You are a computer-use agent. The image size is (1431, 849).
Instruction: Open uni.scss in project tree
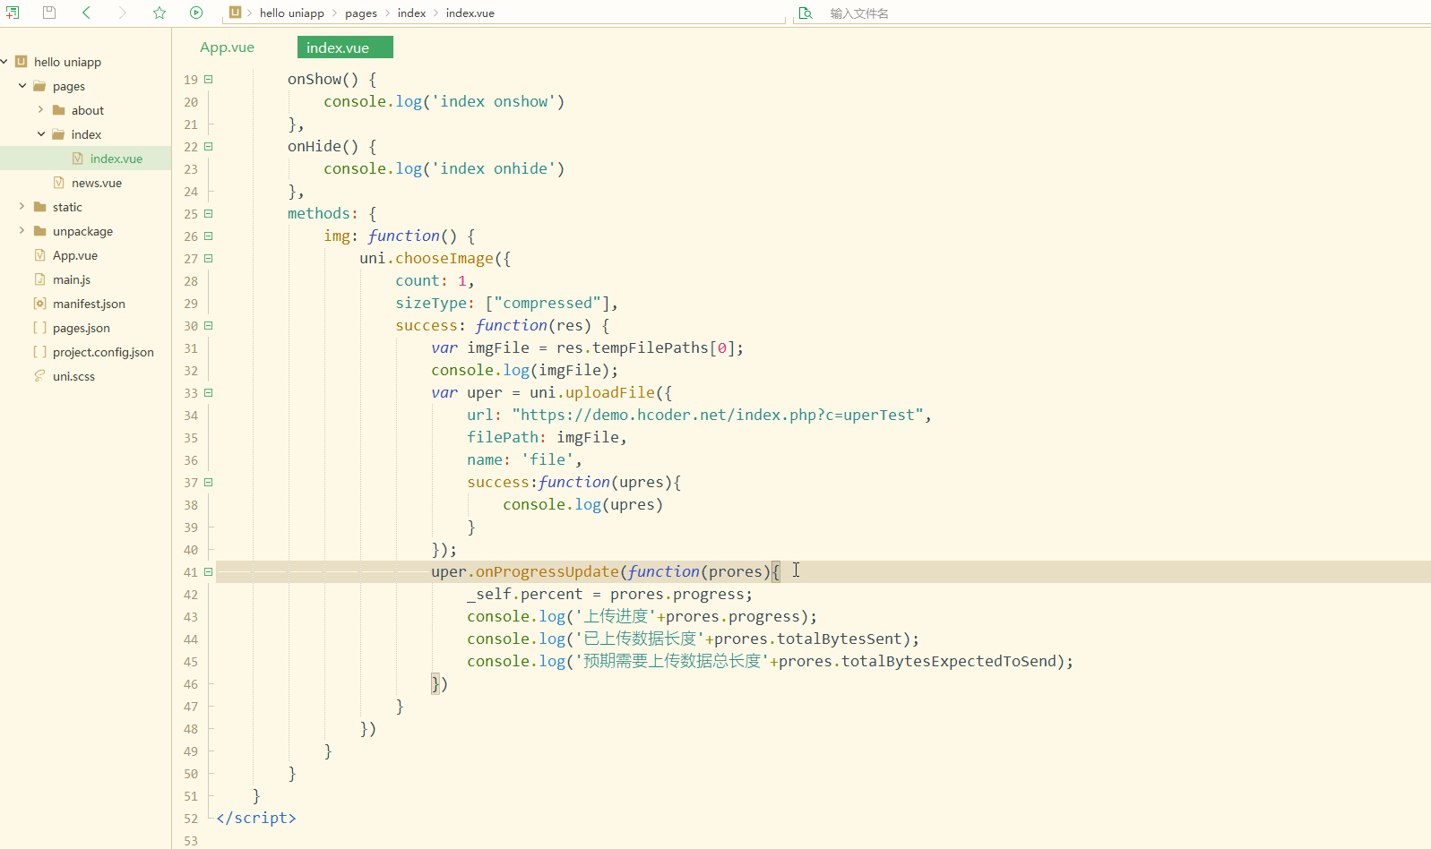73,376
